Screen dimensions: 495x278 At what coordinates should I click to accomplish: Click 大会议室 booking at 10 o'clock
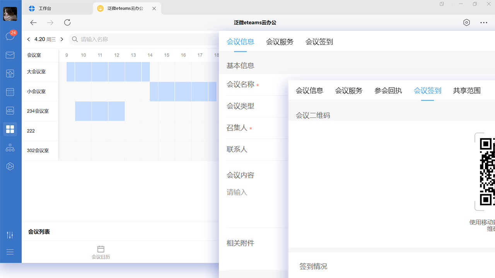pos(83,72)
